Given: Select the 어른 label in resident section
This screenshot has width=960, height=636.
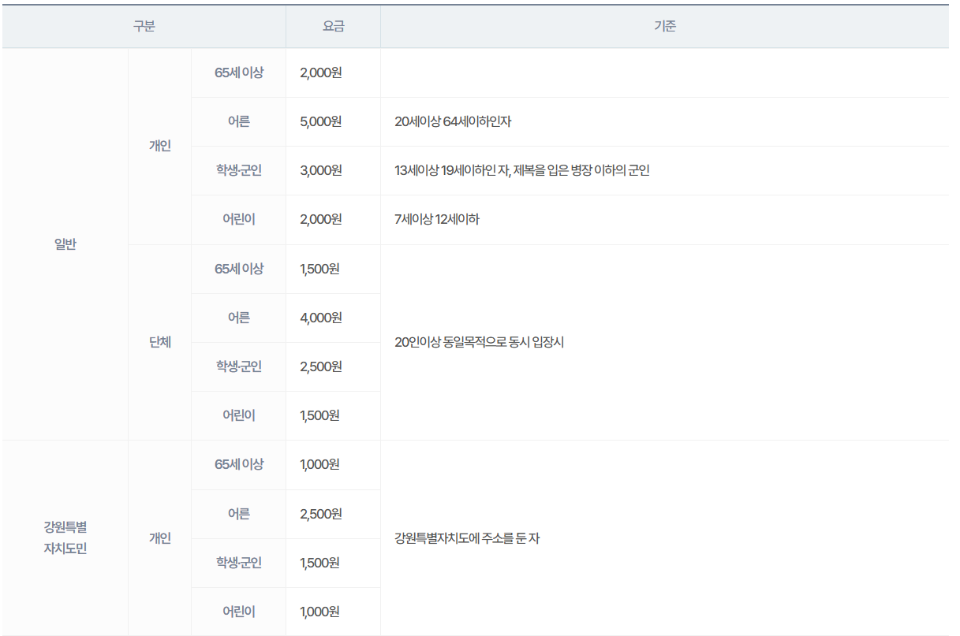Looking at the screenshot, I should [x=237, y=513].
